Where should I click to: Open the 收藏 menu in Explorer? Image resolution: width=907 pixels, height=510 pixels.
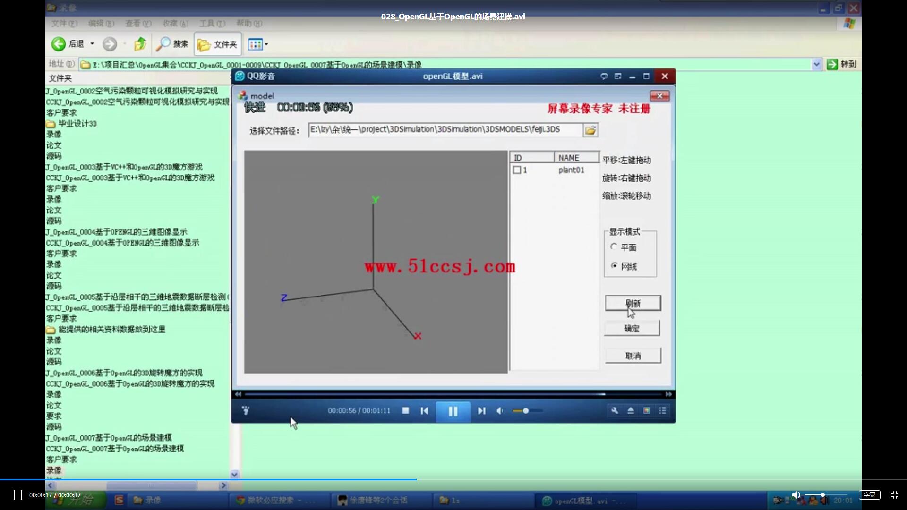coord(175,23)
